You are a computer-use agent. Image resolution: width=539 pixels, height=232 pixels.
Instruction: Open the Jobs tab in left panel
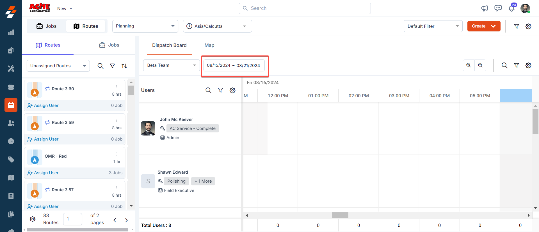pos(109,45)
